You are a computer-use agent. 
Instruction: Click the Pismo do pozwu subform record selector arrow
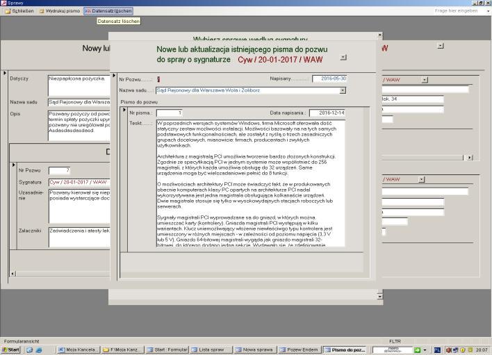(124, 110)
